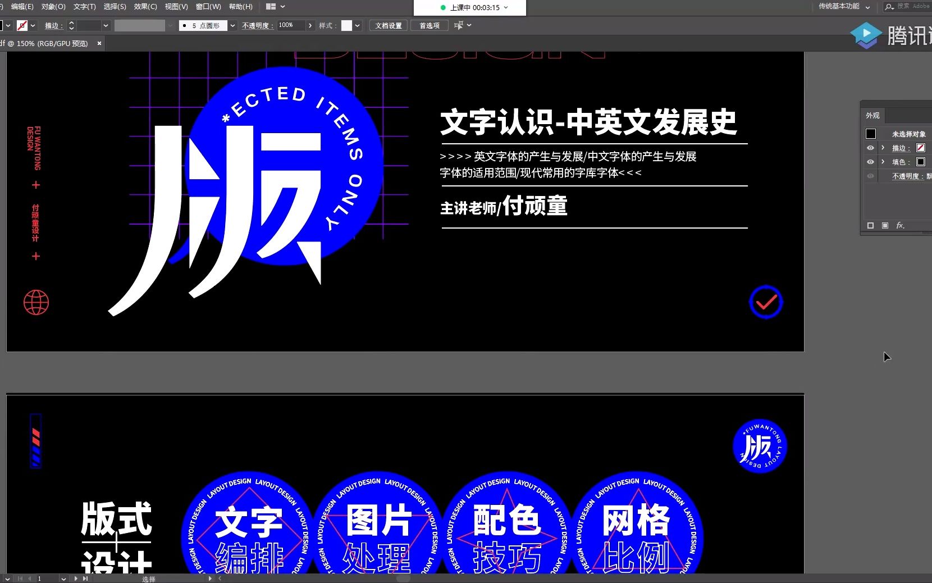This screenshot has width=932, height=583.
Task: Open the 选择(S) menu
Action: click(x=115, y=7)
